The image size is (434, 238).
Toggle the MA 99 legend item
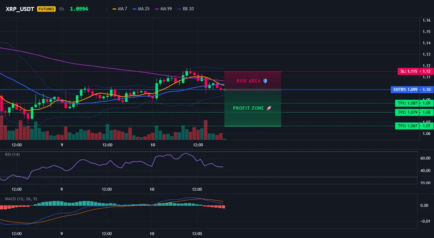coord(163,9)
